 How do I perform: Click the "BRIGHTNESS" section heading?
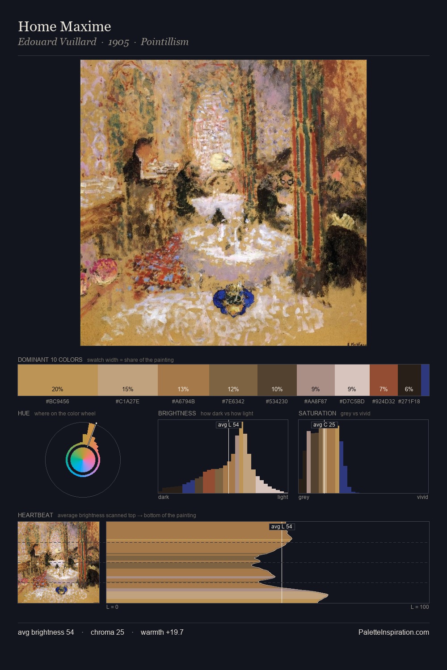coord(177,413)
